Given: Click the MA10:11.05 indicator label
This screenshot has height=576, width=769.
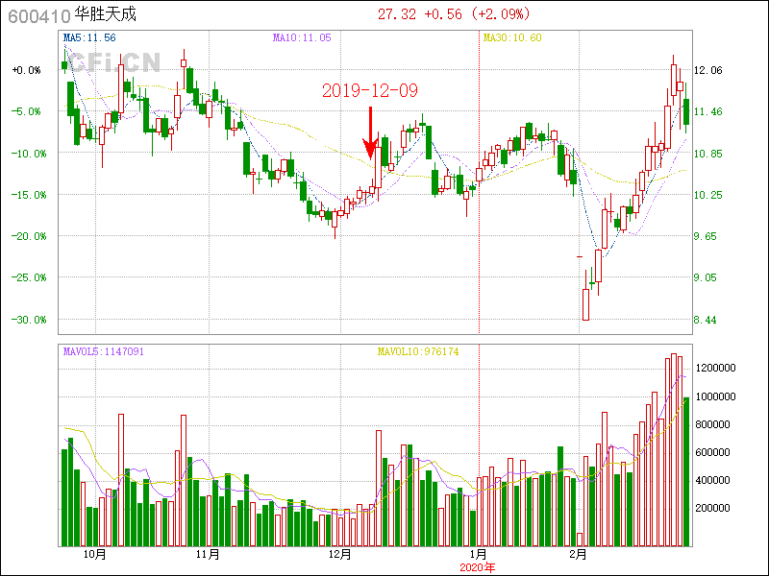Looking at the screenshot, I should point(302,37).
